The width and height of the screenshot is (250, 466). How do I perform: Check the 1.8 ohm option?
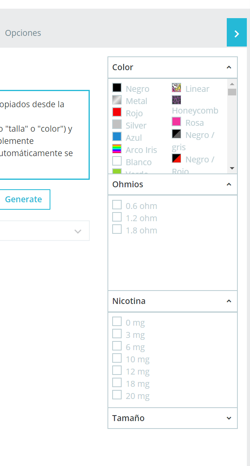[117, 229]
